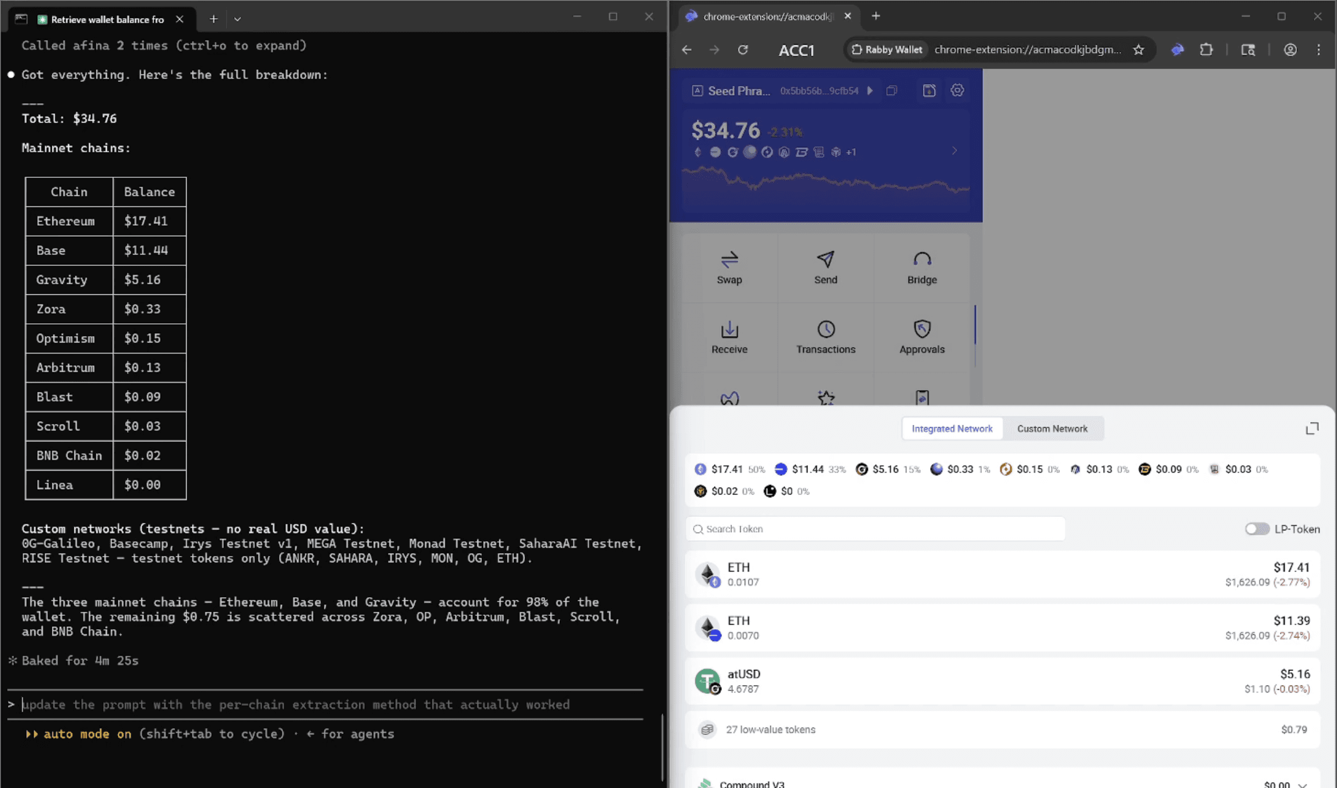Expand the Seed Phrase account selector arrow

tap(870, 91)
